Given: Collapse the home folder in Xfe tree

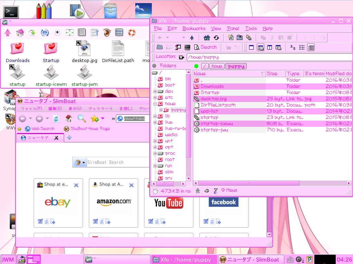Looking at the screenshot, I should (x=155, y=104).
